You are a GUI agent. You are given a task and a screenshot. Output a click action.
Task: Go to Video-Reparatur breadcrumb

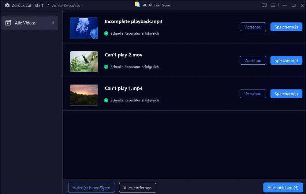click(x=66, y=6)
